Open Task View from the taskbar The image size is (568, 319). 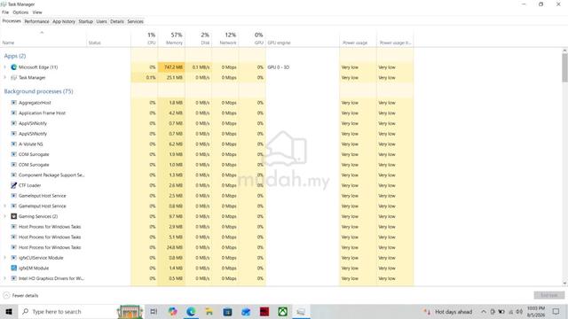154,311
